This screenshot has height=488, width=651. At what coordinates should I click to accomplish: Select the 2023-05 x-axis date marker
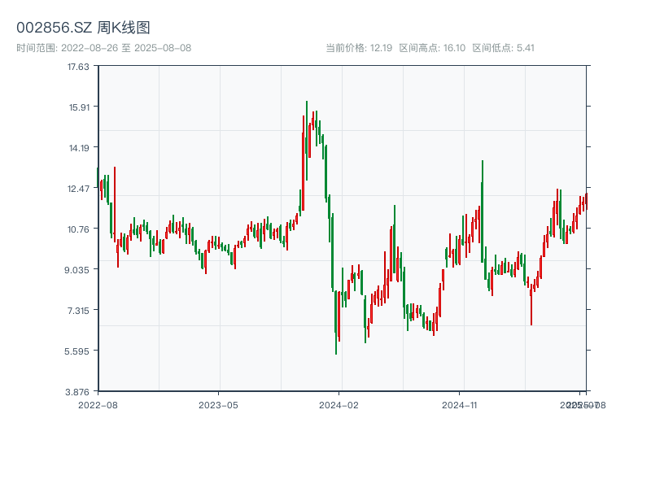tap(218, 404)
